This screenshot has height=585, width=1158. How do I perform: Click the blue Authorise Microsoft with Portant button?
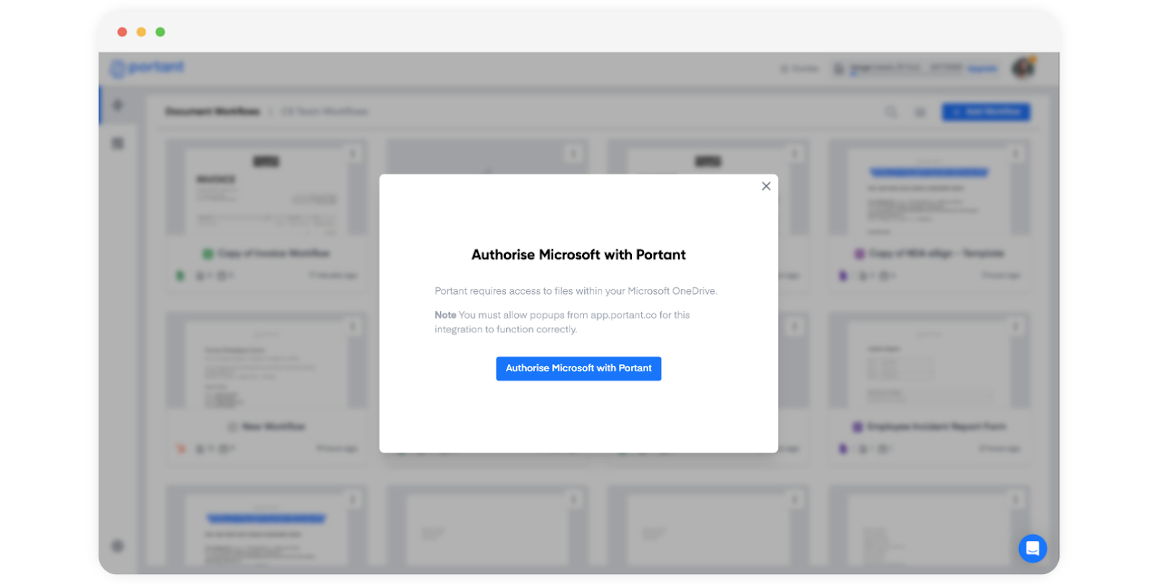click(x=578, y=369)
